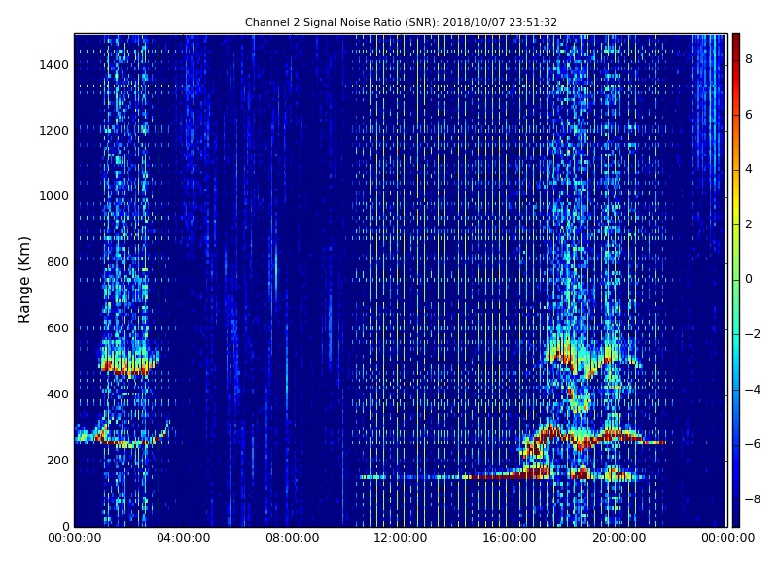Image resolution: width=778 pixels, height=583 pixels.
Task: Click the 04:00:00 time axis label
Action: click(x=184, y=538)
